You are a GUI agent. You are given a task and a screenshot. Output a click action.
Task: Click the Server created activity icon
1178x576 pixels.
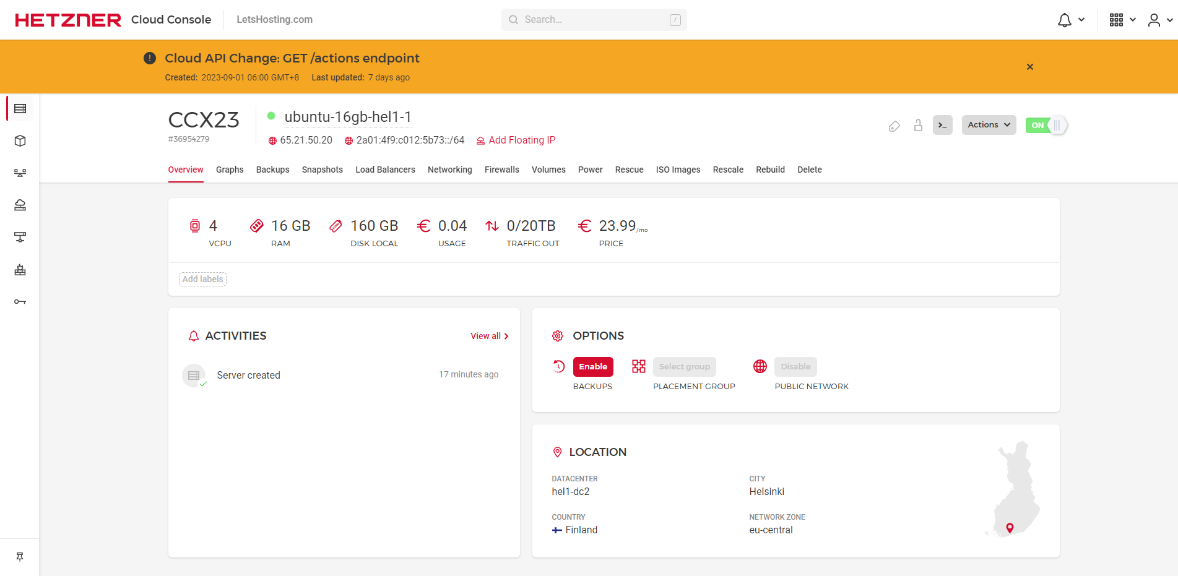pyautogui.click(x=194, y=376)
